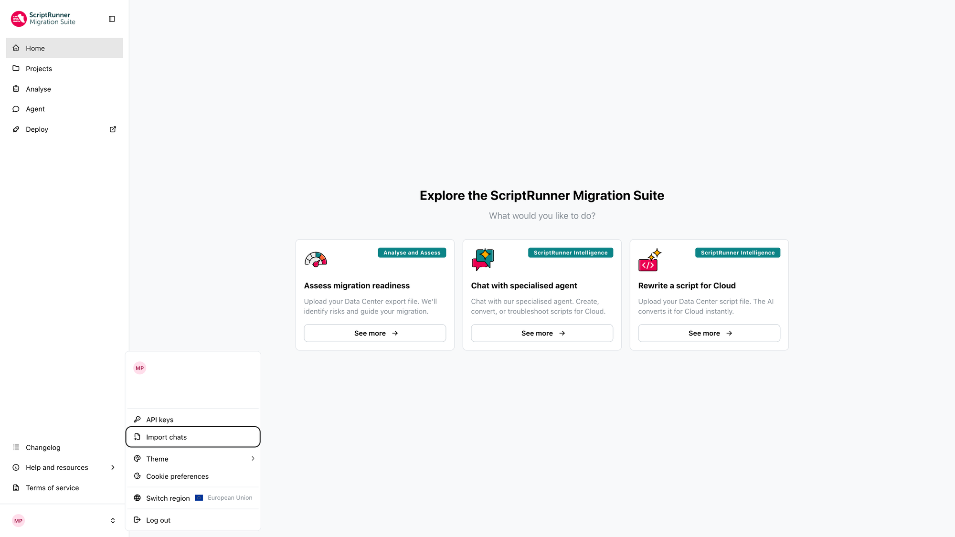Choose Log out
The width and height of the screenshot is (955, 537).
(x=193, y=520)
